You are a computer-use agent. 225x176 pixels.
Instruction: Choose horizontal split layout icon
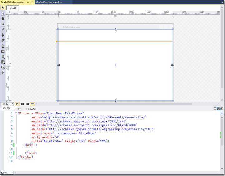pyautogui.click(x=218, y=109)
